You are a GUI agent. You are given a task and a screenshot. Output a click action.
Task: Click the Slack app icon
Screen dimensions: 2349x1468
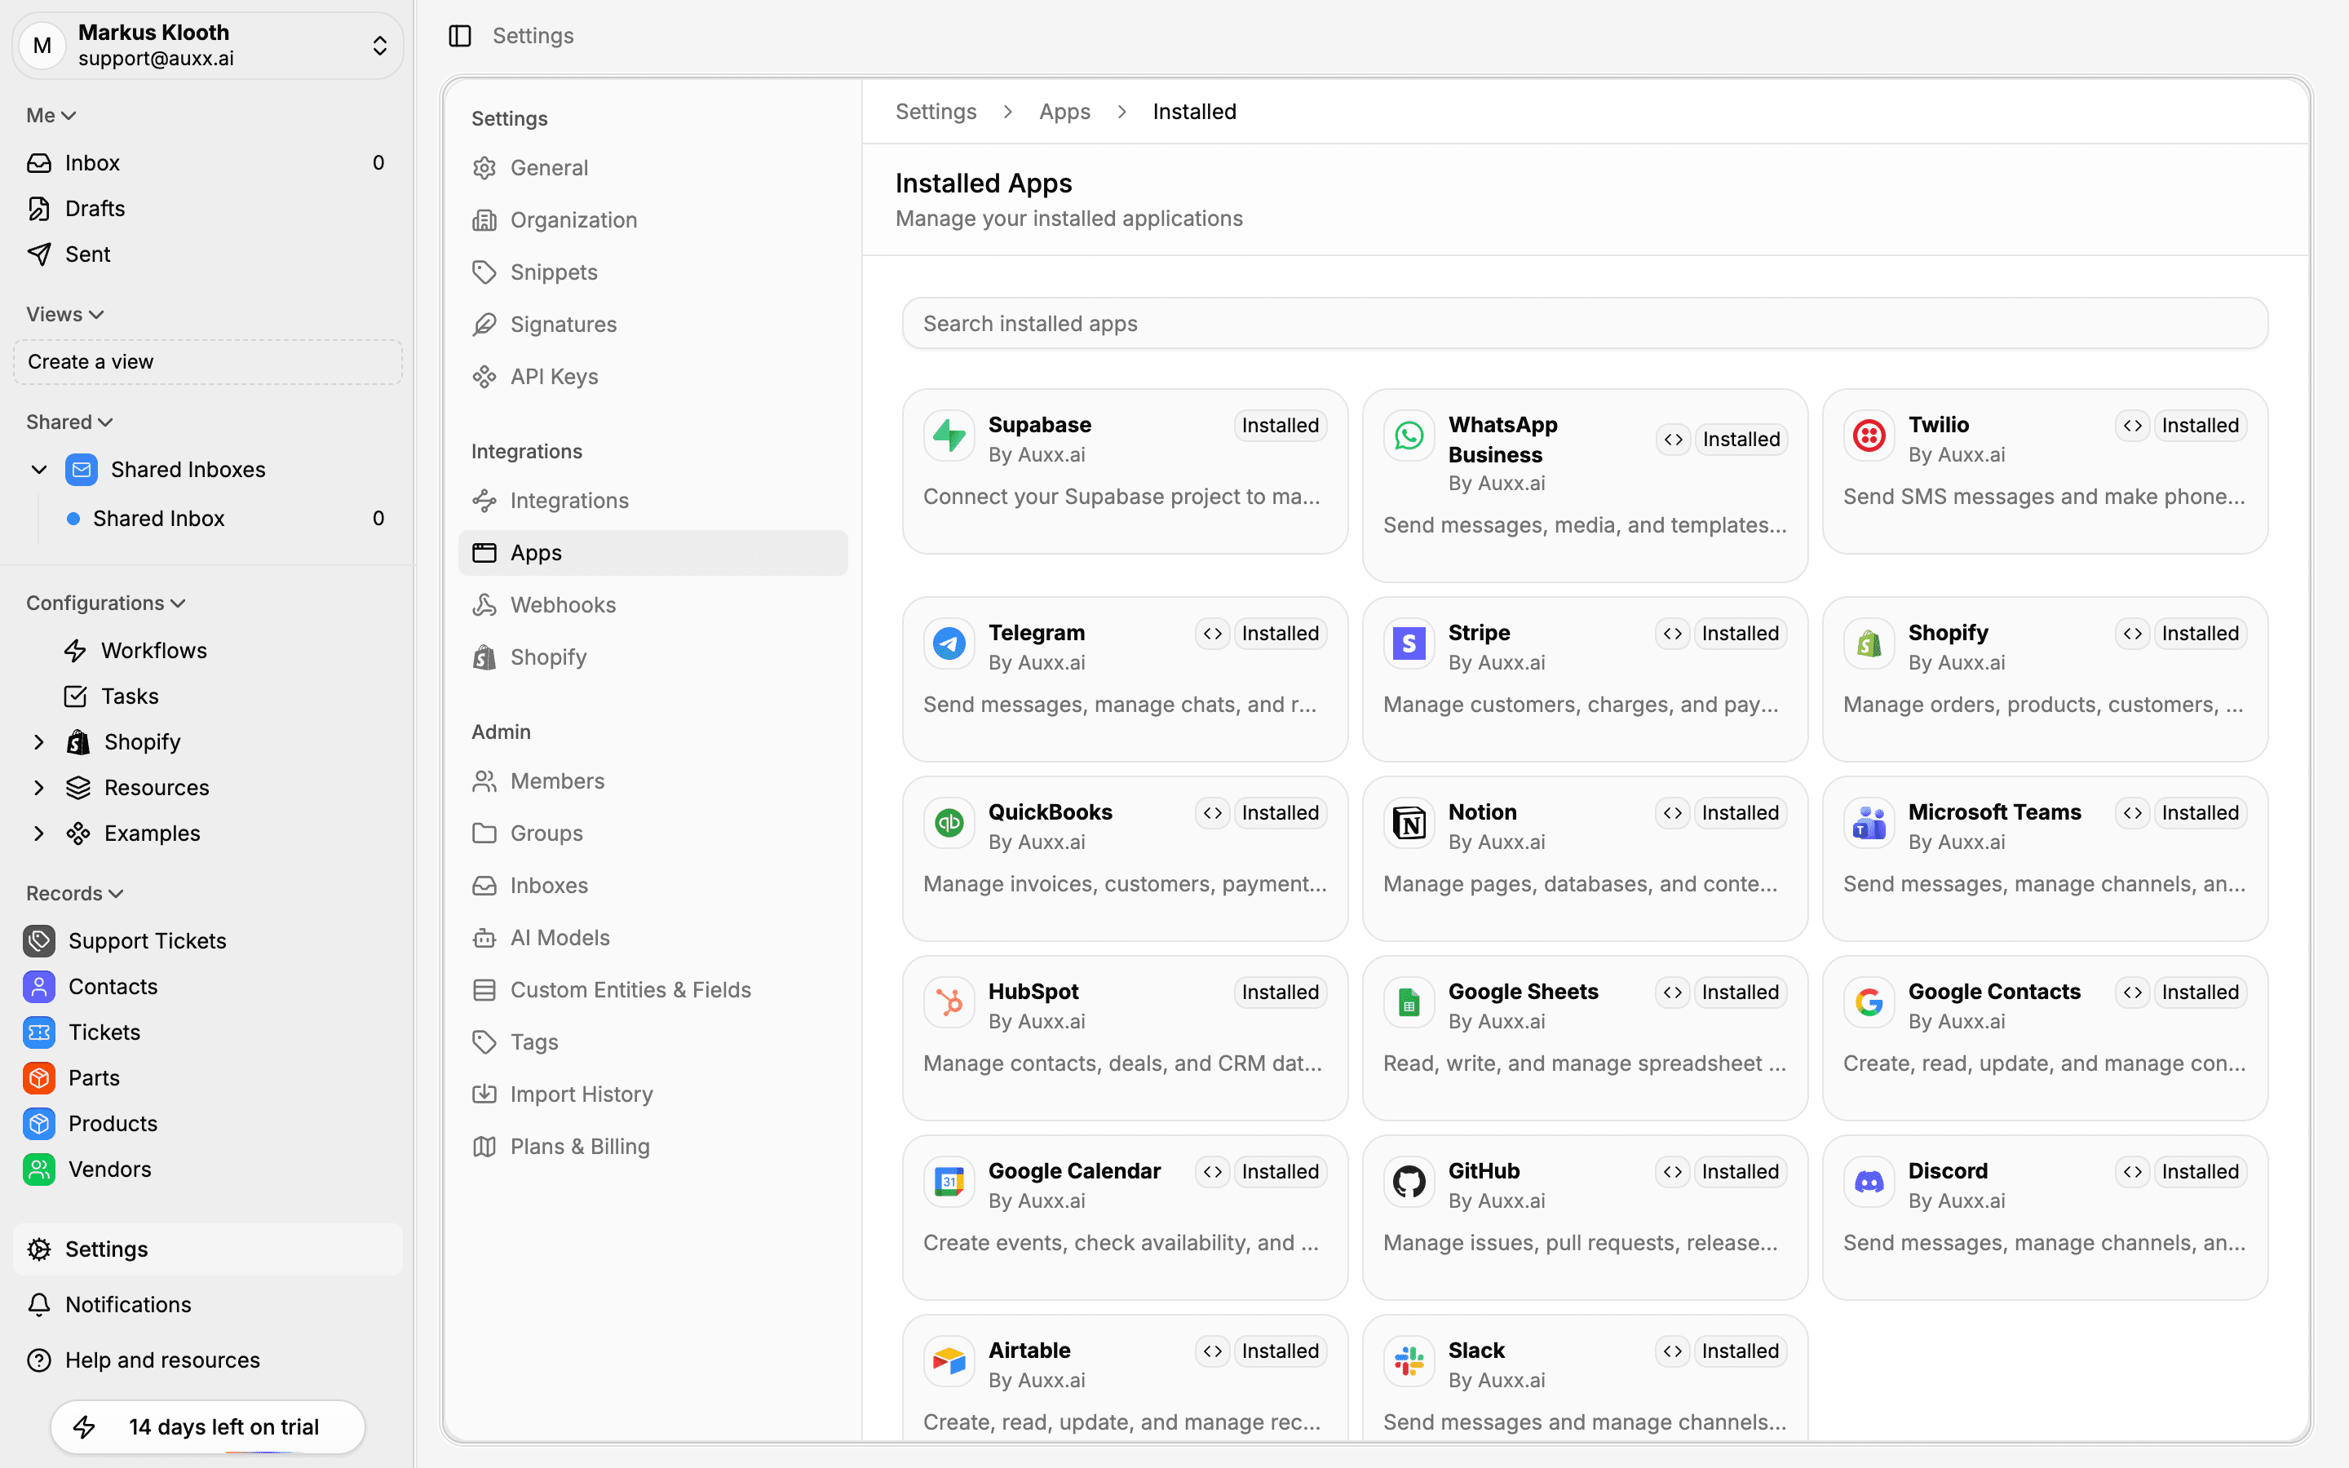tap(1409, 1363)
